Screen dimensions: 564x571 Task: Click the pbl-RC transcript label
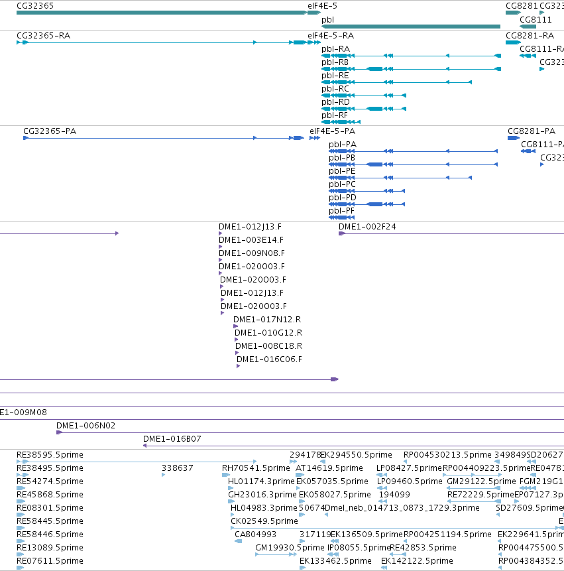(335, 88)
